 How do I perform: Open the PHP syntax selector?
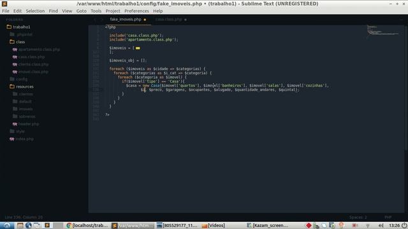(388, 217)
